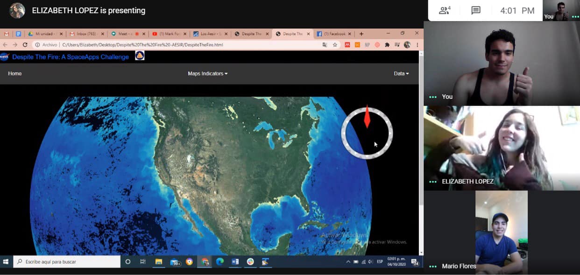This screenshot has width=580, height=275.
Task: Open options dots on the You tile
Action: (433, 97)
